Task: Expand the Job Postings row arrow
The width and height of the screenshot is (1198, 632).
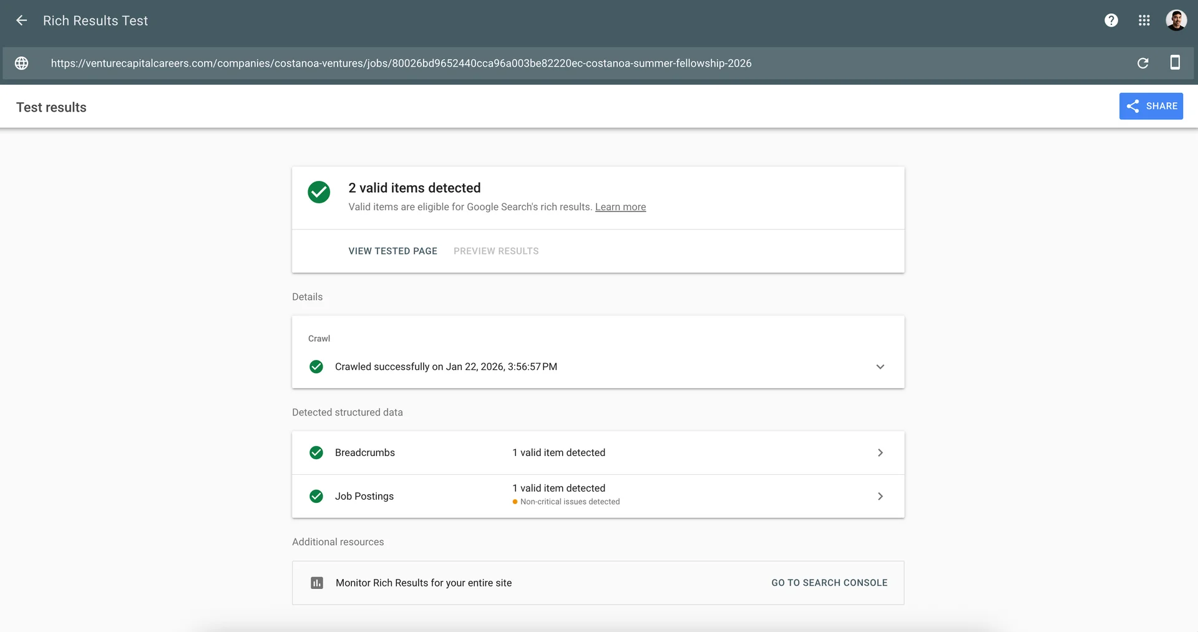Action: 880,496
